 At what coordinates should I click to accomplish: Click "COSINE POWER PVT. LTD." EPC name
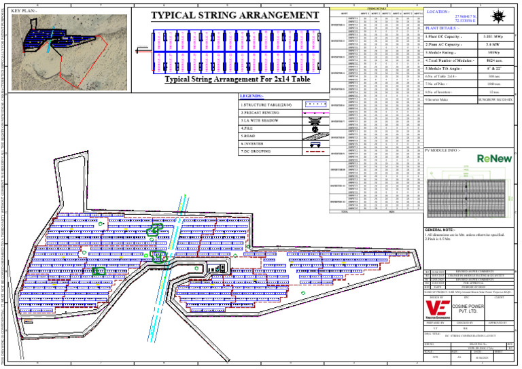click(x=468, y=309)
